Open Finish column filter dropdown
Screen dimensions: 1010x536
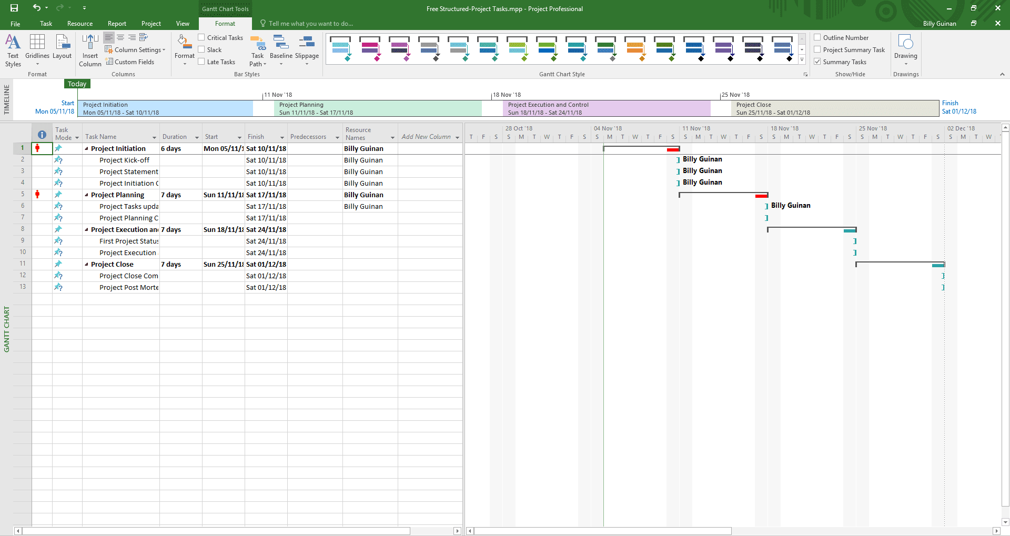tap(282, 138)
